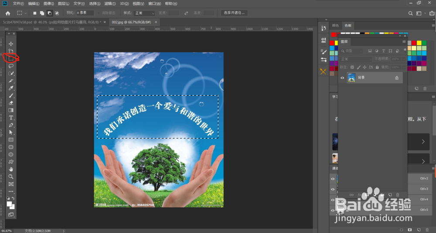
Task: Open the 样式 style dropdown
Action: pyautogui.click(x=144, y=13)
